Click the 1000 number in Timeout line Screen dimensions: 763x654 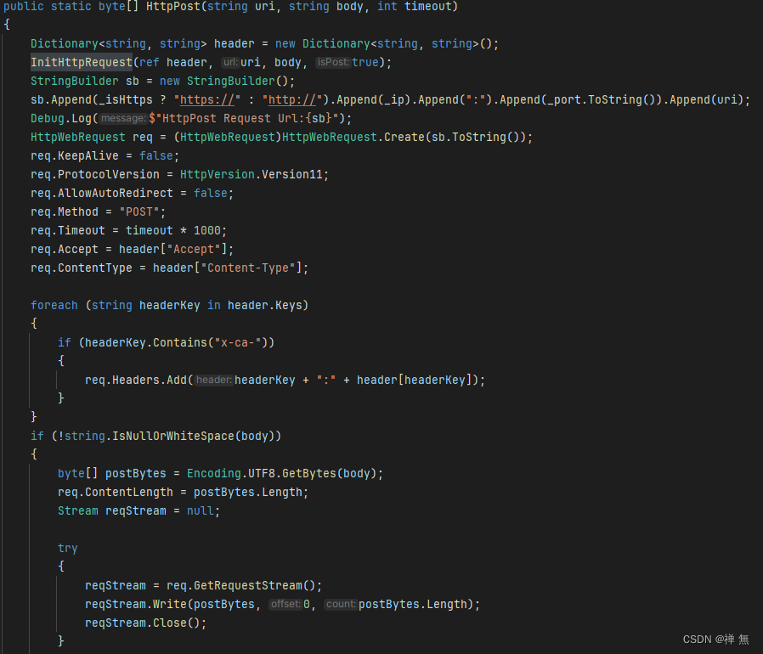(206, 231)
